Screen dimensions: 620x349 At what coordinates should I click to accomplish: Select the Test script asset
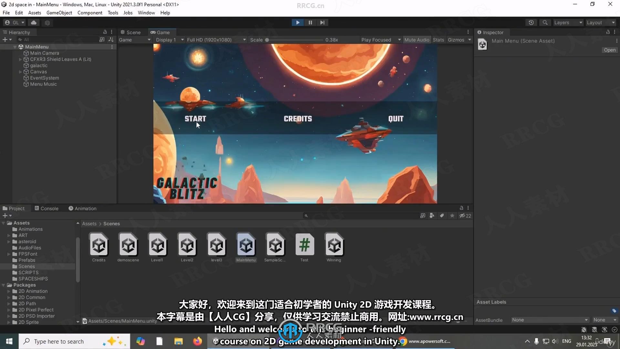[x=305, y=248]
